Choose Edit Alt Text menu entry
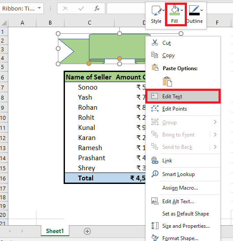This screenshot has height=241, width=233. click(x=183, y=201)
